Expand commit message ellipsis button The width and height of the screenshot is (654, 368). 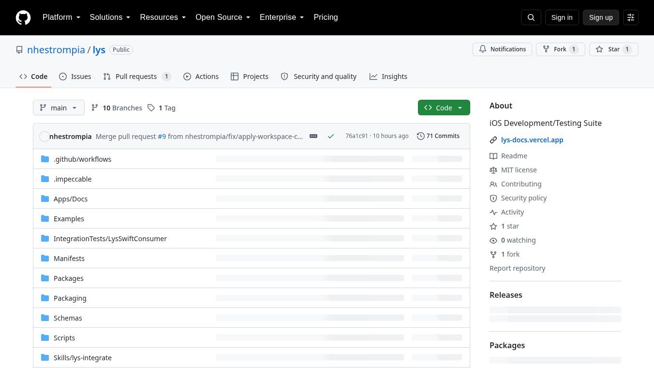(x=313, y=136)
